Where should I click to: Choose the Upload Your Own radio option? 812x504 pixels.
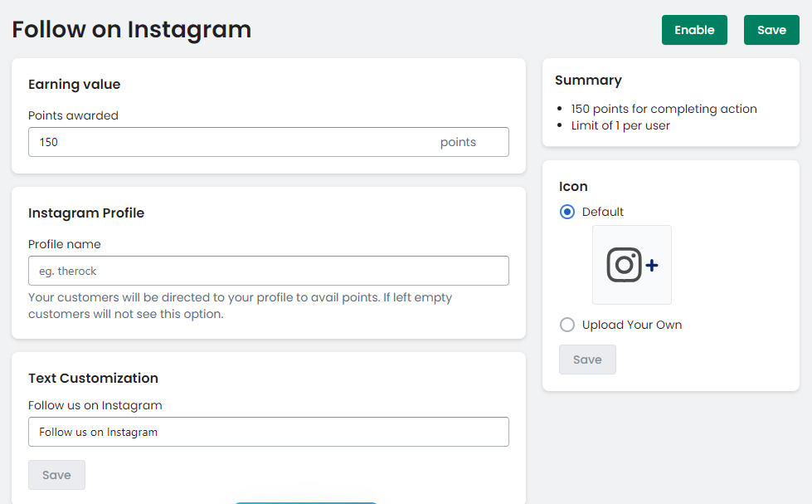tap(567, 325)
